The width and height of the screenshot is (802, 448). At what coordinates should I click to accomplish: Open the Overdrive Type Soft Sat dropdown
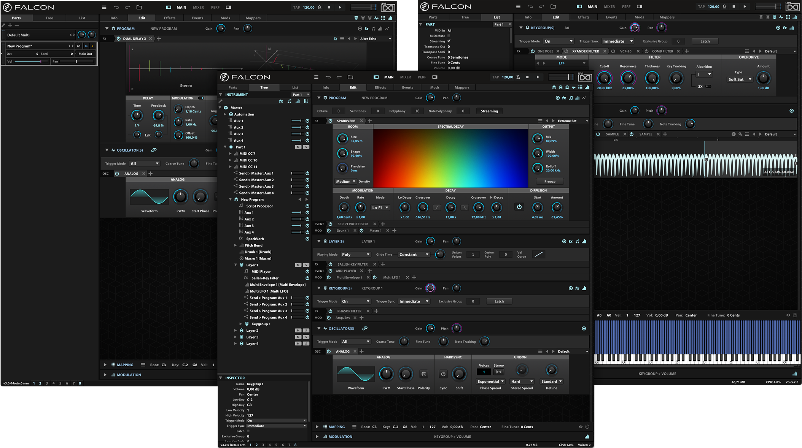pos(740,79)
